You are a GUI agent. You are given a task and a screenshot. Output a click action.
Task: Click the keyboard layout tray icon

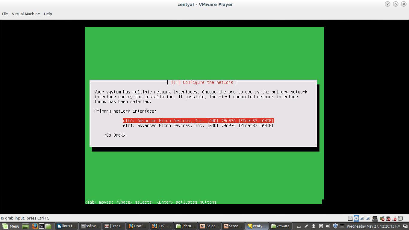click(x=342, y=226)
